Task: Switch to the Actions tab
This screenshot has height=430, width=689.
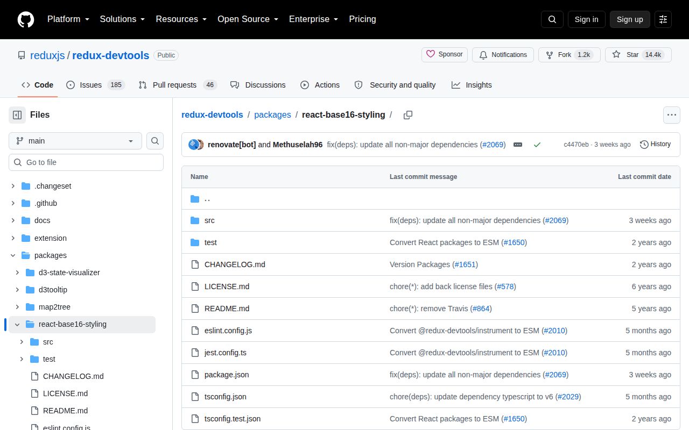Action: pyautogui.click(x=320, y=85)
